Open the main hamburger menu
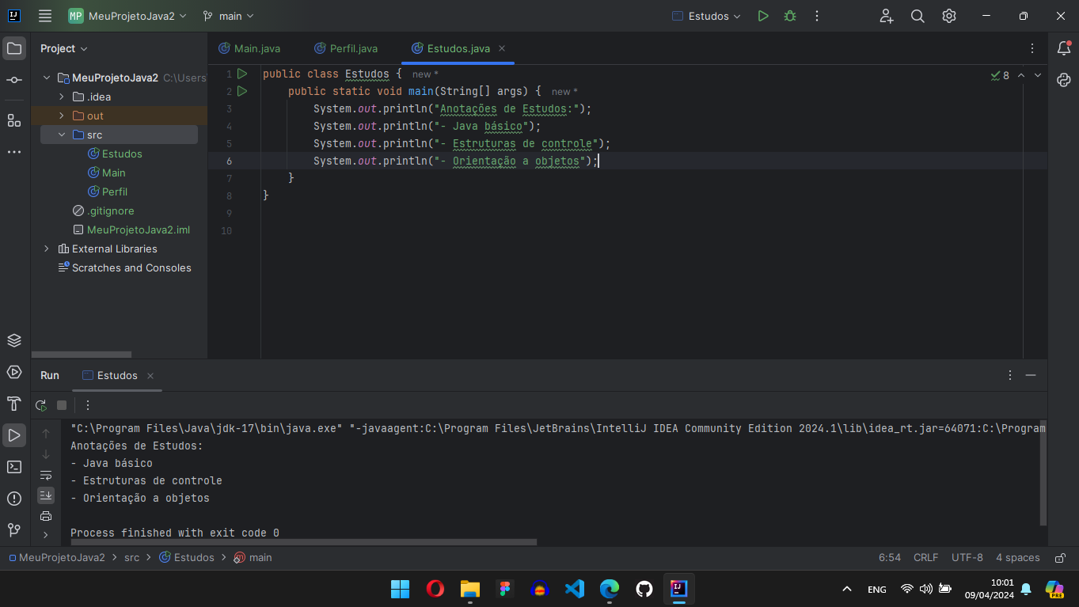The height and width of the screenshot is (607, 1079). tap(45, 16)
